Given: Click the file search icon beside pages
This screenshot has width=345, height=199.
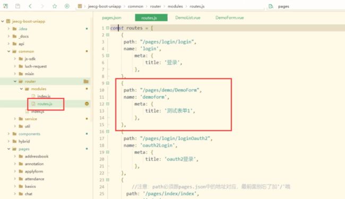Looking at the screenshot, I should (x=271, y=6).
